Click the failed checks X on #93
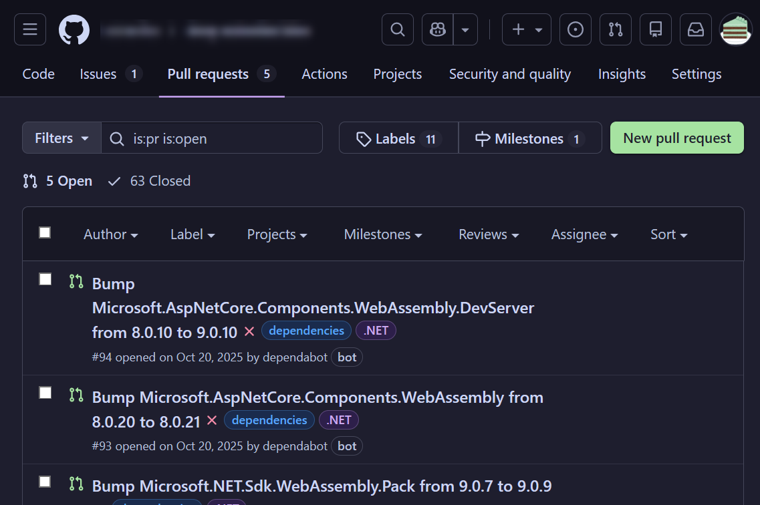760x505 pixels. coord(212,420)
